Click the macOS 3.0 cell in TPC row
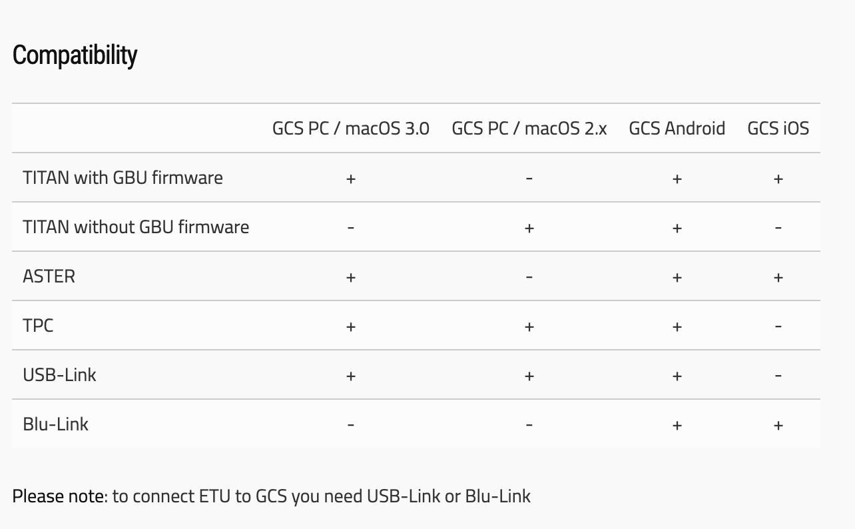855x529 pixels. [350, 326]
